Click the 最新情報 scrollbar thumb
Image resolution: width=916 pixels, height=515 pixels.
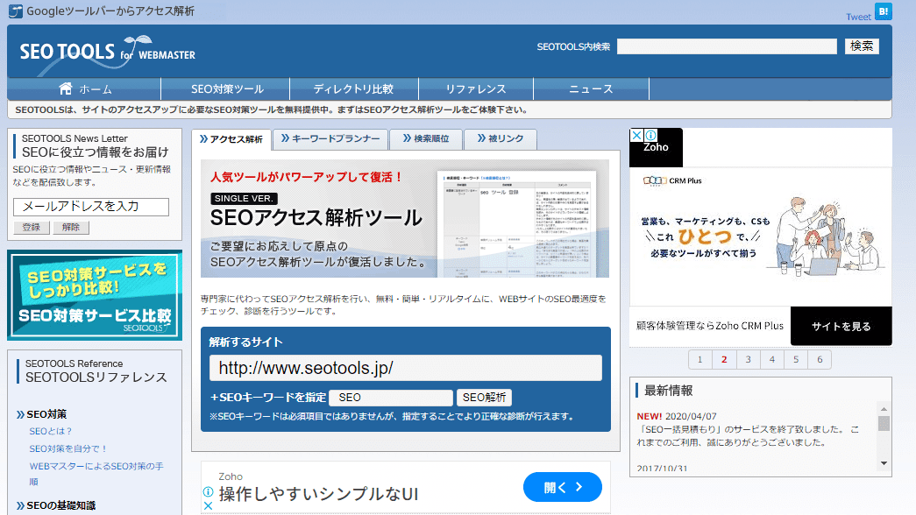[x=884, y=423]
